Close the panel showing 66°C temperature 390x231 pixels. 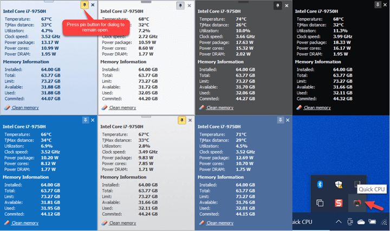click(x=93, y=120)
